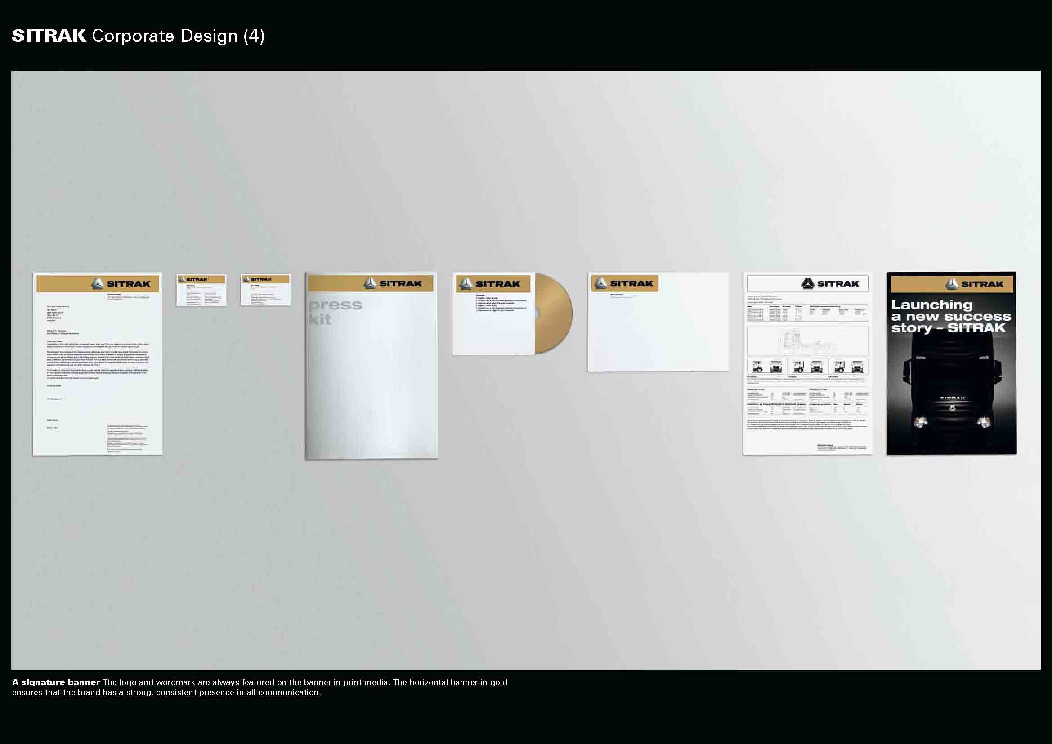Select the SITRAK Corporate Design (4) page title

coord(139,36)
